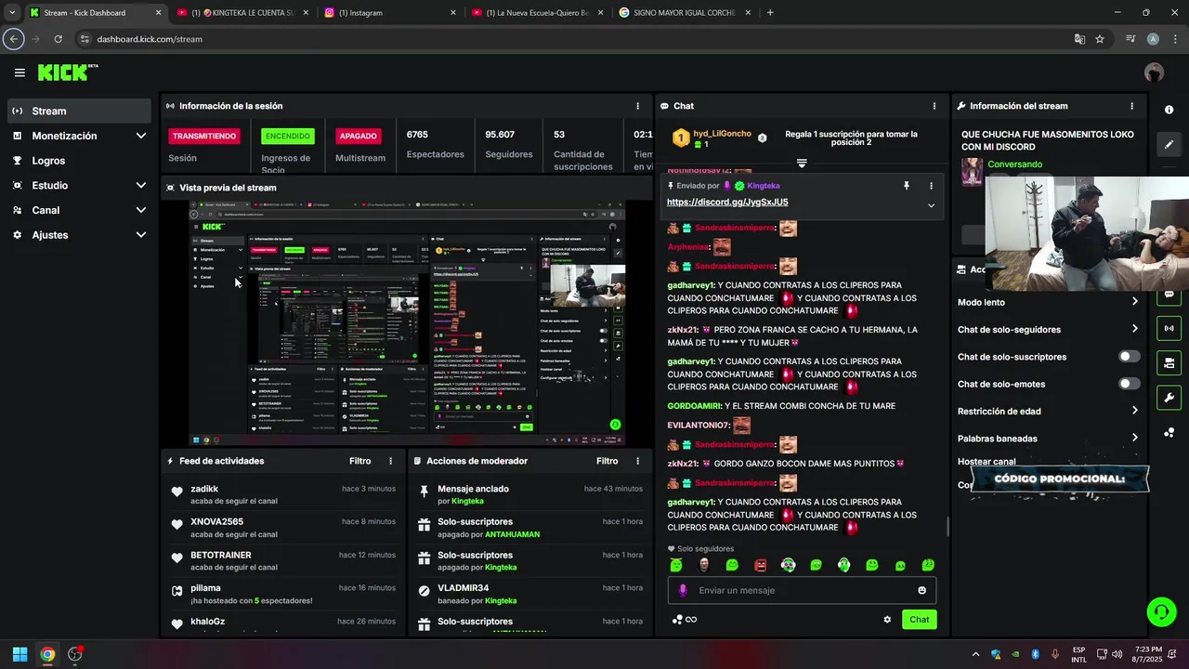Click the pencil edit icon in right sidebar

tap(1169, 144)
